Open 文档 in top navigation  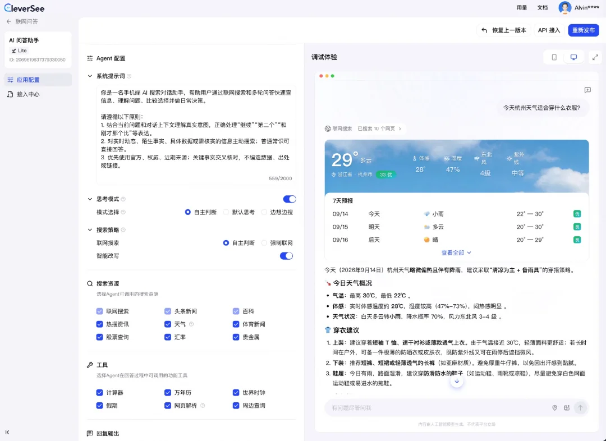(x=543, y=8)
